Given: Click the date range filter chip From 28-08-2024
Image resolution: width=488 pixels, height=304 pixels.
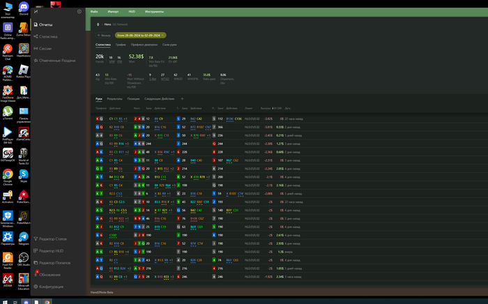Looking at the screenshot, I should (138, 35).
